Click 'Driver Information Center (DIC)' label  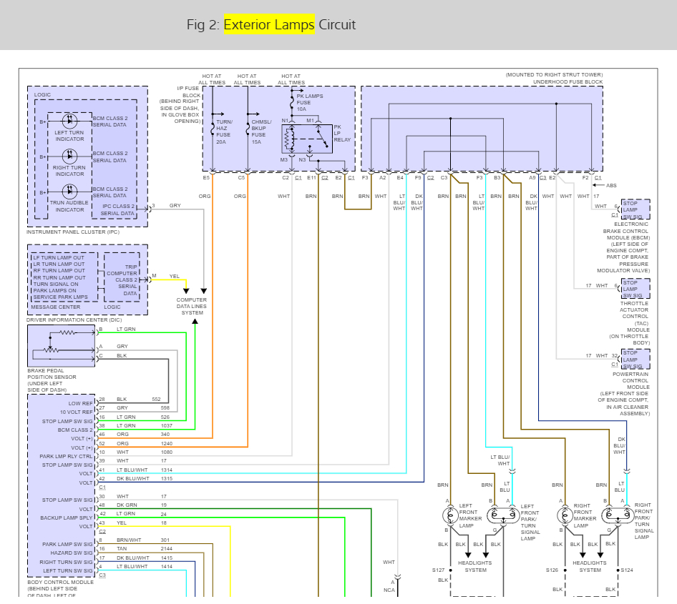74,320
